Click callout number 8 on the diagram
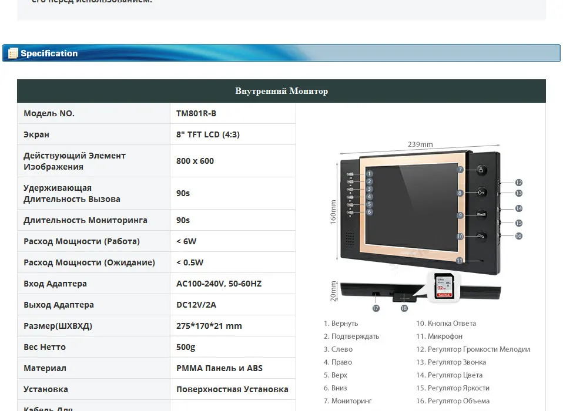This screenshot has height=411, width=563. (x=460, y=193)
